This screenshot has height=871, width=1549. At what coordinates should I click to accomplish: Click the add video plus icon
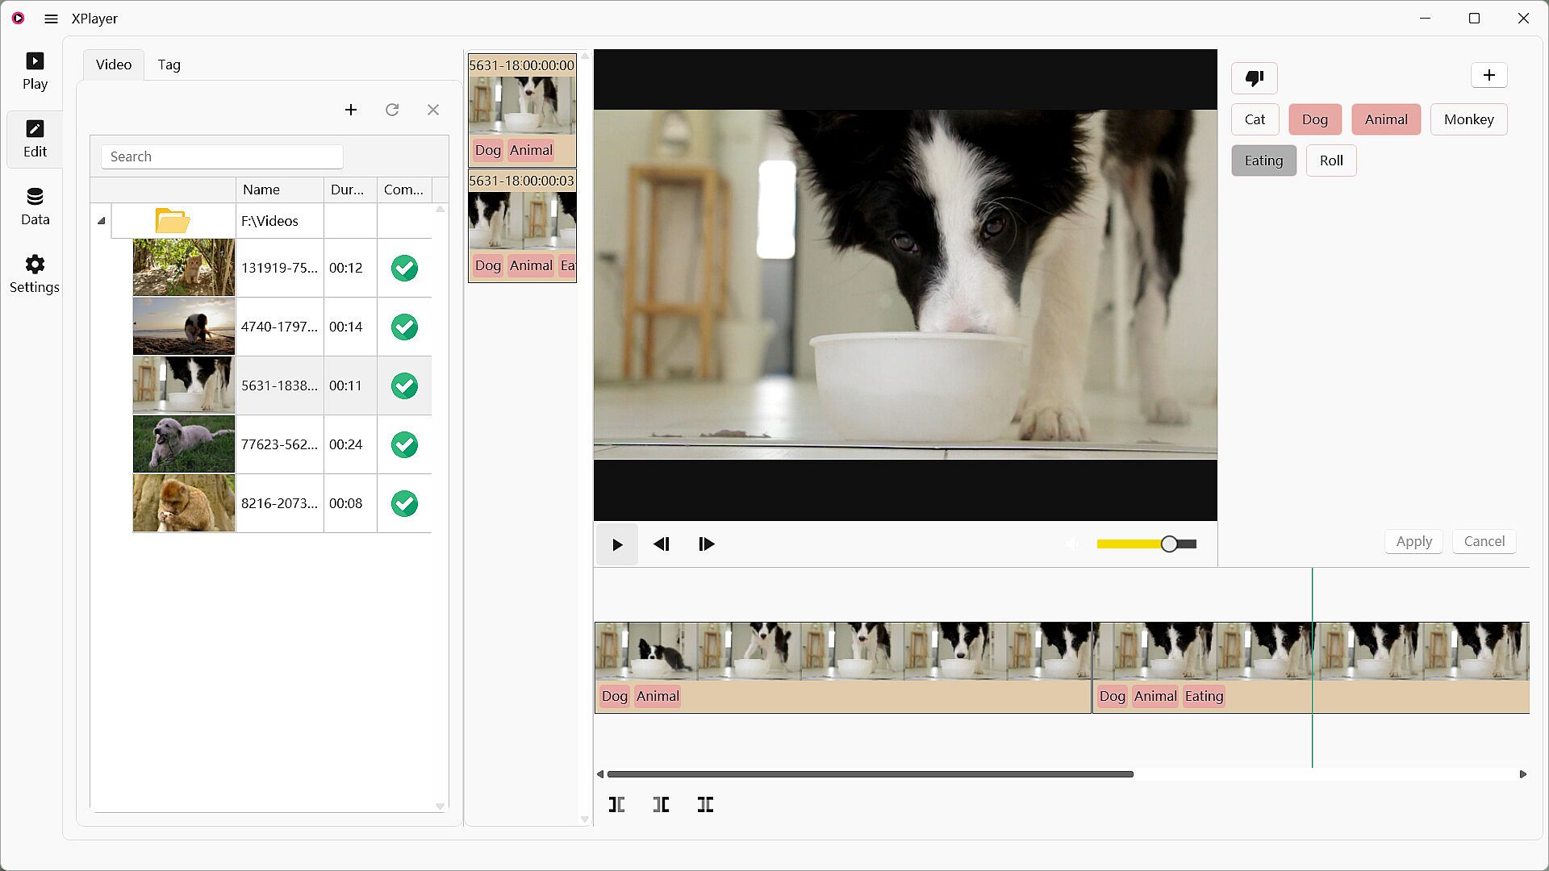(350, 110)
